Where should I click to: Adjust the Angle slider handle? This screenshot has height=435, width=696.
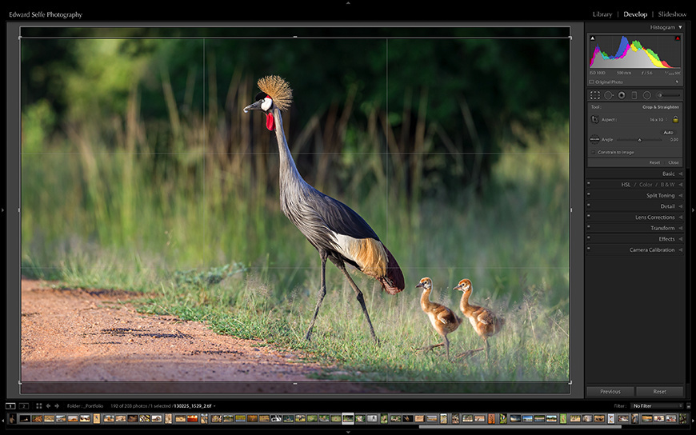(x=640, y=140)
